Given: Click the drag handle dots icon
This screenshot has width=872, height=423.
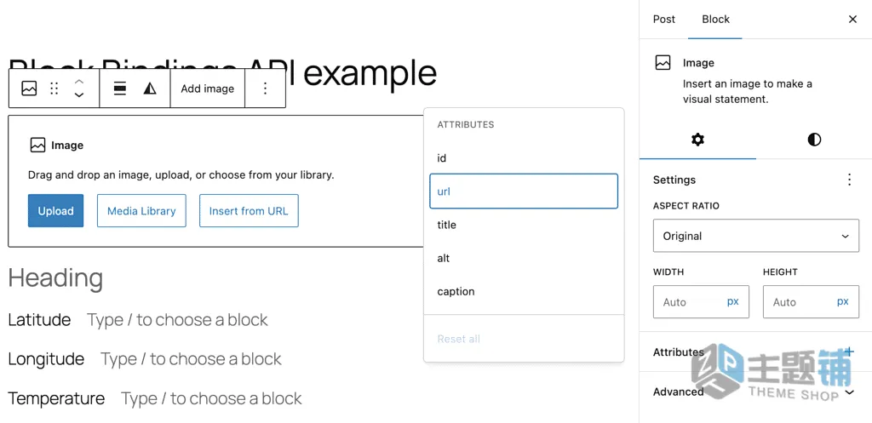Looking at the screenshot, I should (x=54, y=89).
